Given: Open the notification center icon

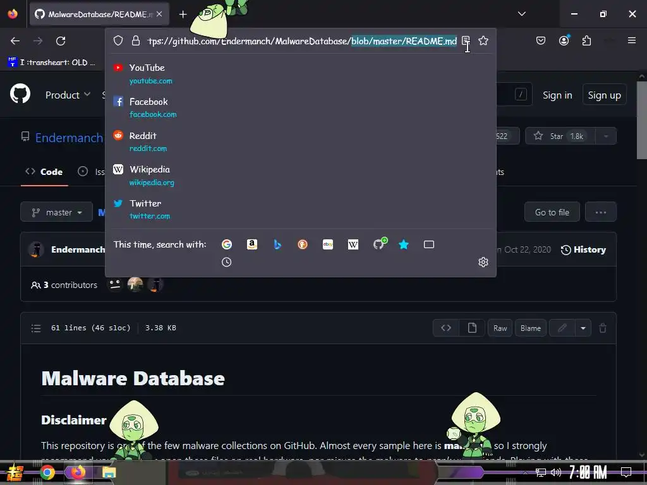Looking at the screenshot, I should point(626,472).
